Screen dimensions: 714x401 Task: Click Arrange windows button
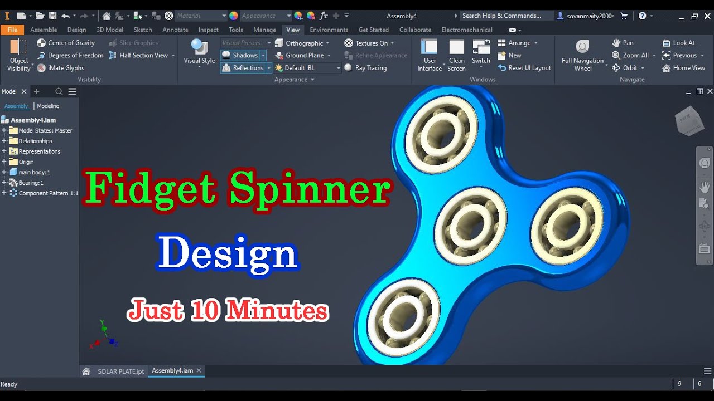(x=517, y=43)
